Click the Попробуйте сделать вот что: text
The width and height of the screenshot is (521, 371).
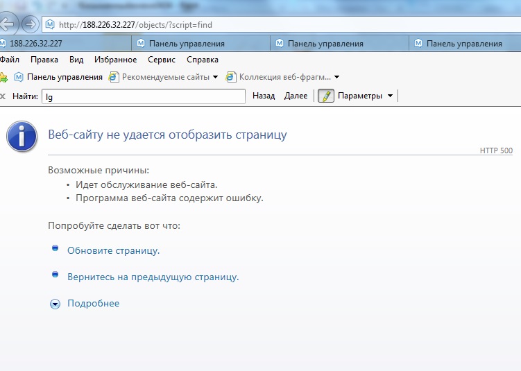pyautogui.click(x=114, y=226)
